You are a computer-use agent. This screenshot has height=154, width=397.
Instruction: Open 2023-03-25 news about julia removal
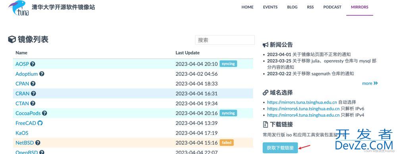click(x=322, y=64)
